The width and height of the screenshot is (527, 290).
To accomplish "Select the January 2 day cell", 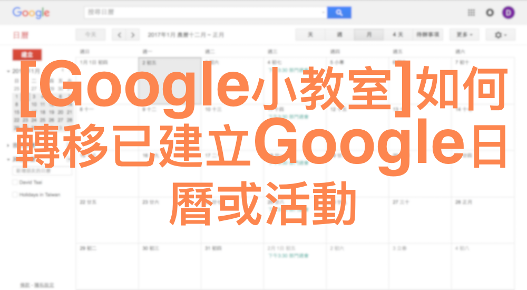I will point(170,81).
